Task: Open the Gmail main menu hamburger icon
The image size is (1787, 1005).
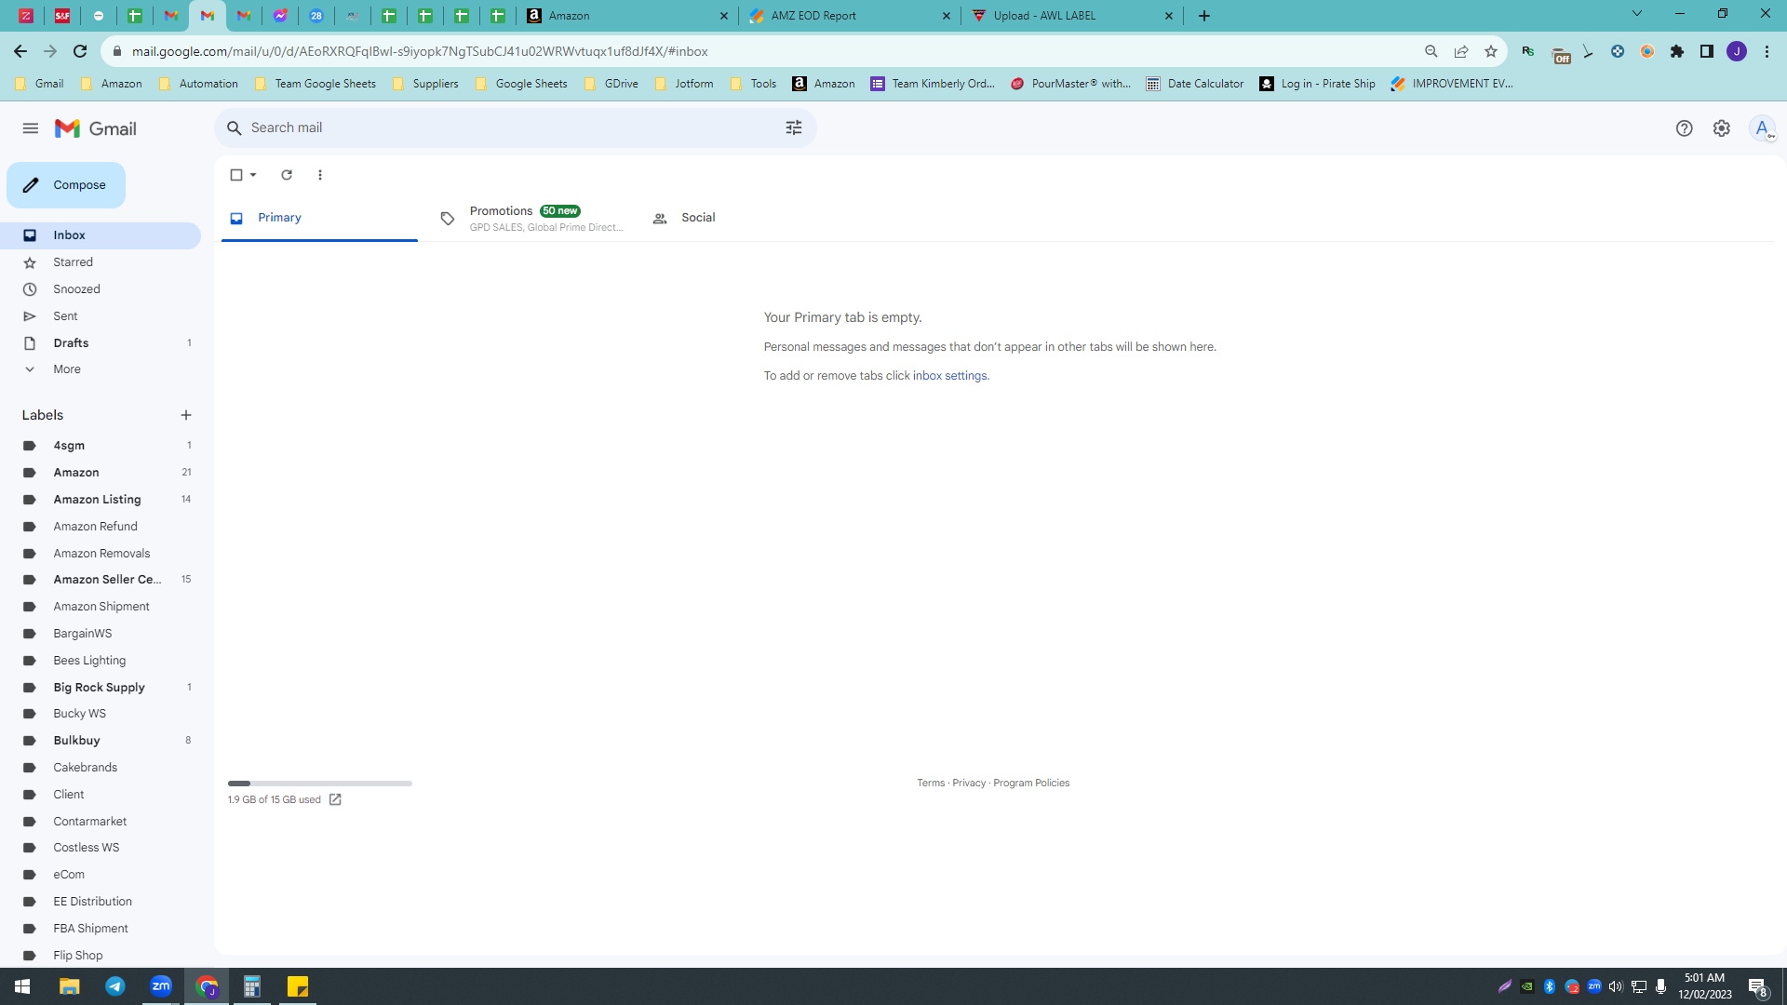Action: [31, 128]
